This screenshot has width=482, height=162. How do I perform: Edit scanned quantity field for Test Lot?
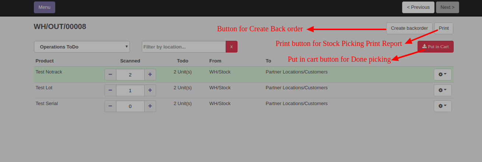point(130,90)
